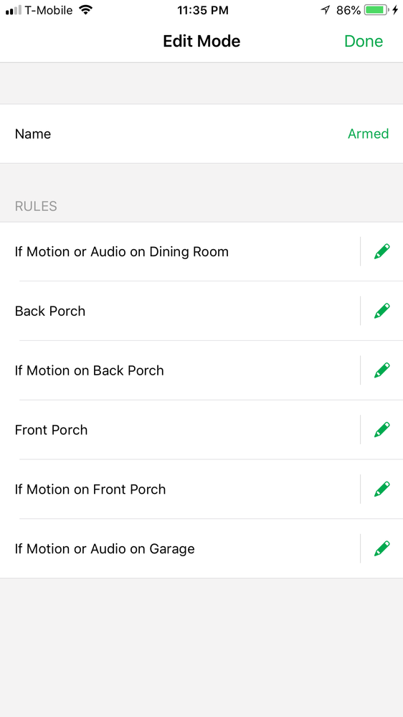This screenshot has width=403, height=717.
Task: Tap pencil icon next to Front Porch
Action: (x=382, y=430)
